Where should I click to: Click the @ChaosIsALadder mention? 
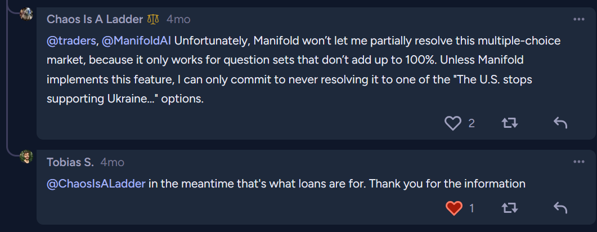tap(97, 184)
